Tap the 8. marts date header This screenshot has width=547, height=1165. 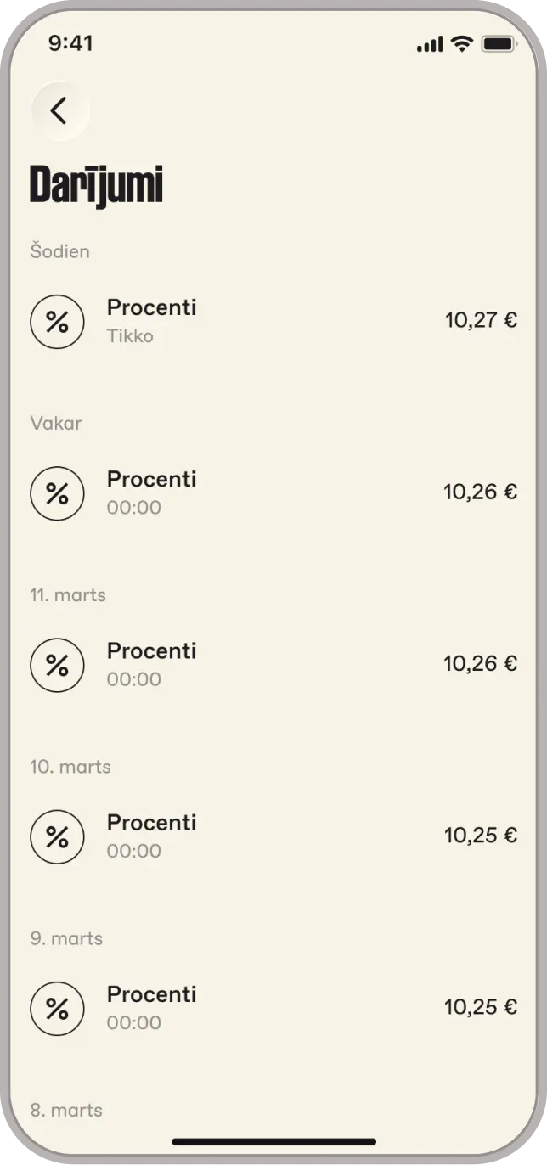(x=66, y=1110)
